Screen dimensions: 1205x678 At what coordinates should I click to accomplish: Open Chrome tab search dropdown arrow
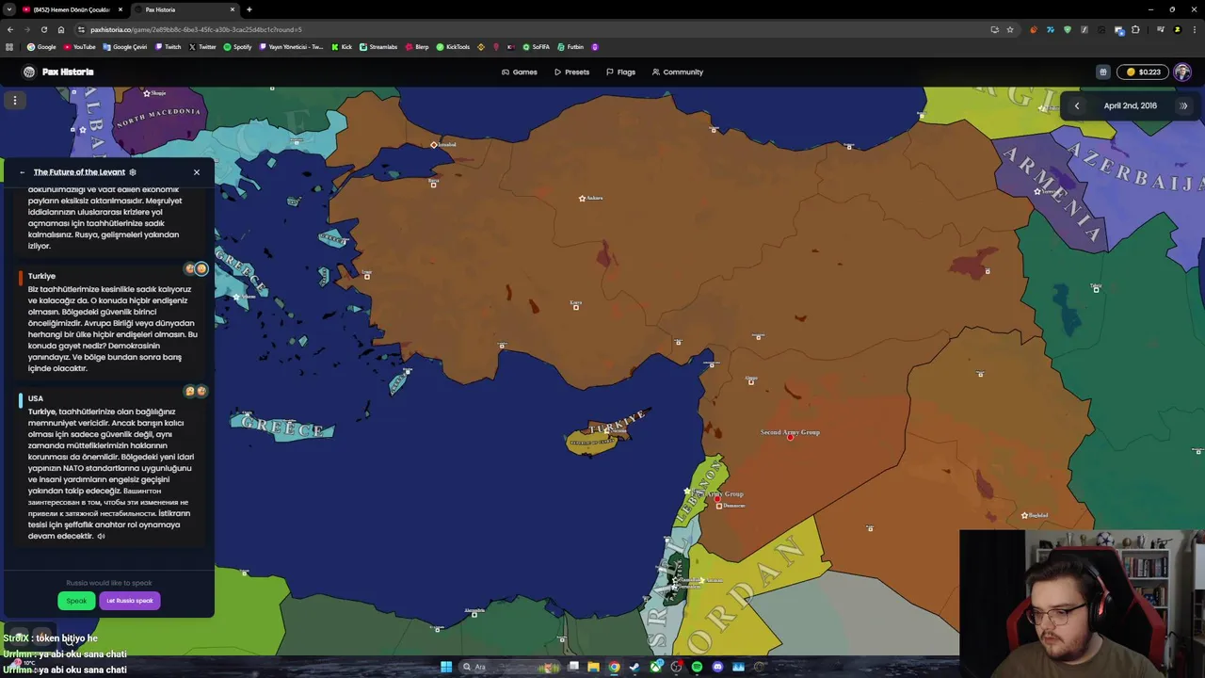coord(8,9)
